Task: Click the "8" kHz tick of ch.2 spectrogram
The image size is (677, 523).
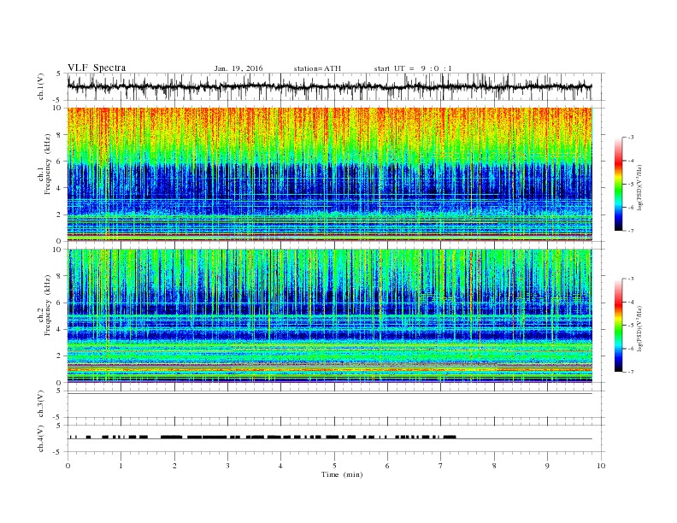Action: coord(59,276)
